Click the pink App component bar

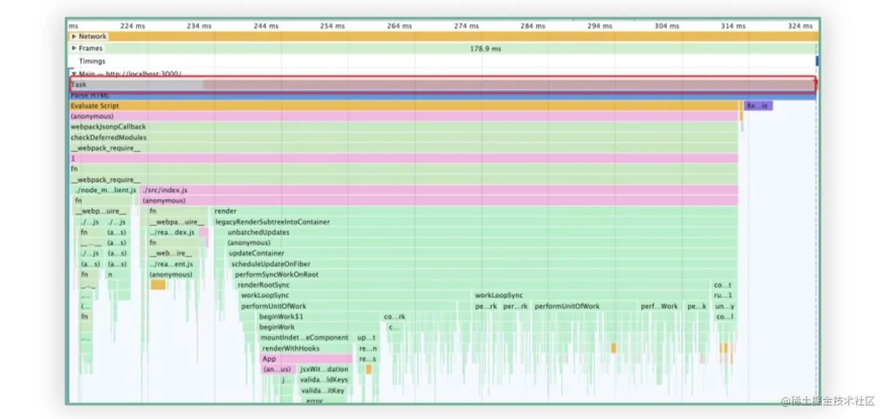(307, 359)
